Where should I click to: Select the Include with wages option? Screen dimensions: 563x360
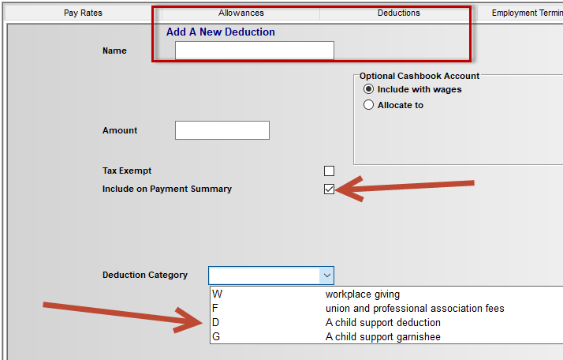click(368, 90)
